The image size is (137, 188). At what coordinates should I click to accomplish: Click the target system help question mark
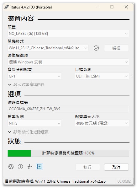[x=131, y=76]
